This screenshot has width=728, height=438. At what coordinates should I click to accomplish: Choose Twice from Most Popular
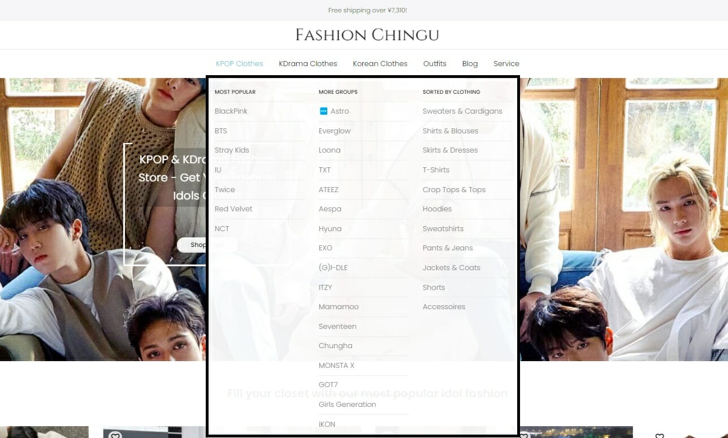pos(225,190)
